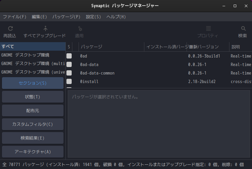Screen dimensions: 252x169
Task: Click the 検索 magnifier icon
Action: click(x=243, y=28)
